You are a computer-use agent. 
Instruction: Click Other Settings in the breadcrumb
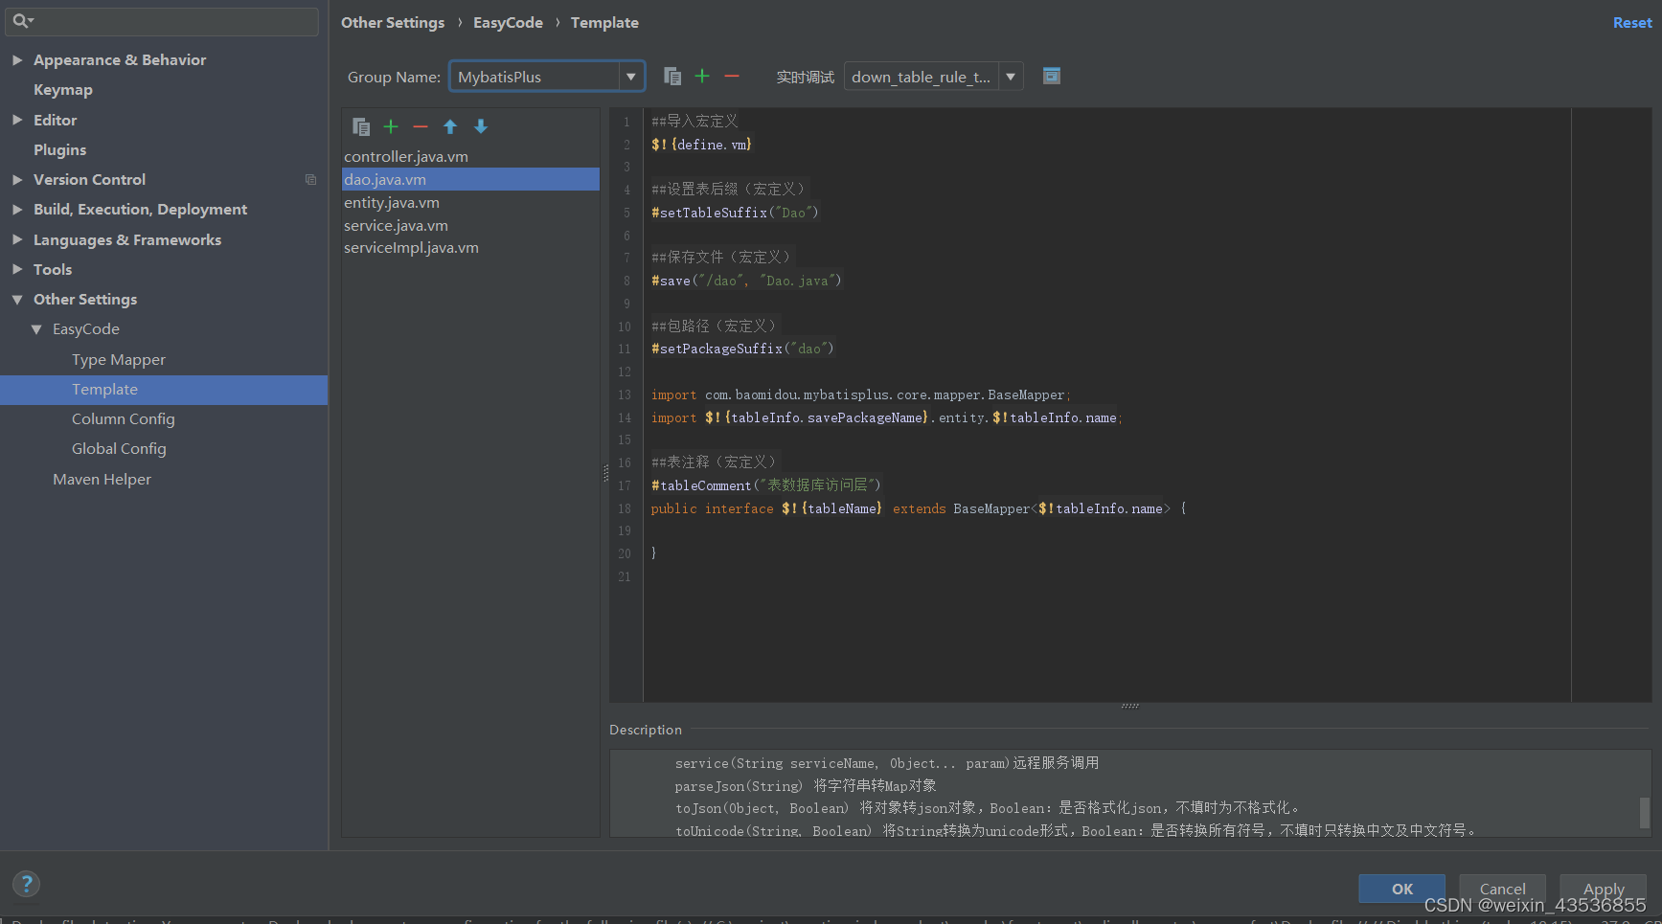393,23
